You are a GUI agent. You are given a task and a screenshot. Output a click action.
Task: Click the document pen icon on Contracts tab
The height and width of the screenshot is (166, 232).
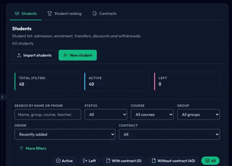coord(95,13)
